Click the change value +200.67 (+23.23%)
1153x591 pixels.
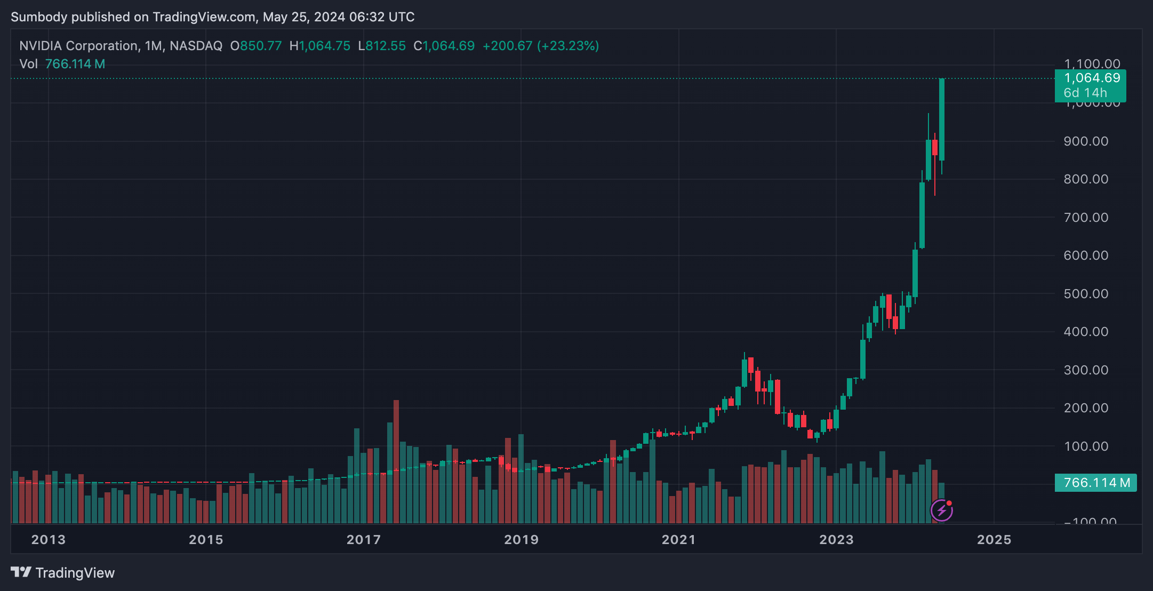[x=541, y=46]
